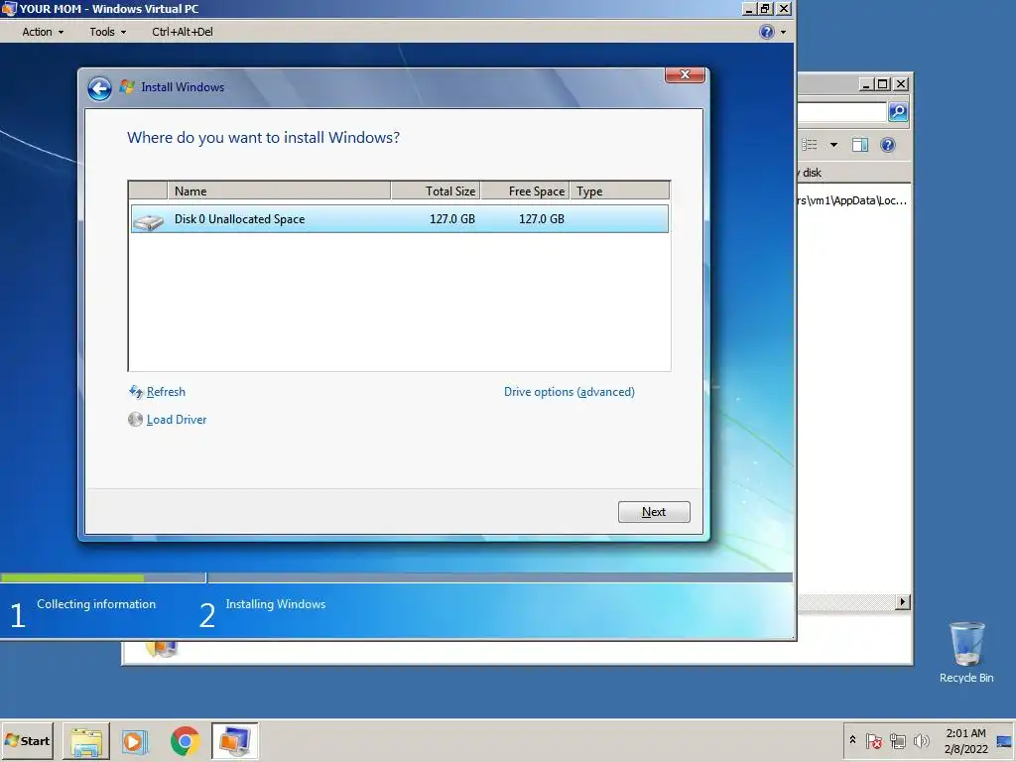Open Drive options (advanced)
Viewport: 1016px width, 762px height.
coord(570,392)
